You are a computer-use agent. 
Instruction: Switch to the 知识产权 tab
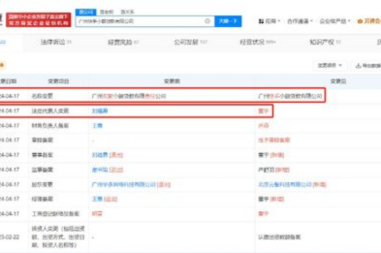point(325,42)
